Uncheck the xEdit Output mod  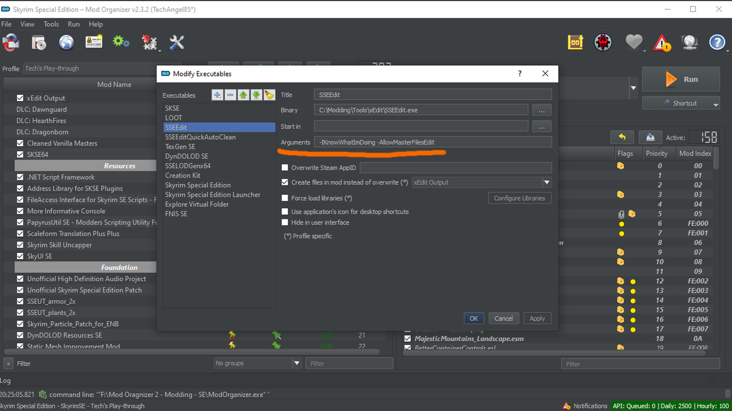click(21, 98)
